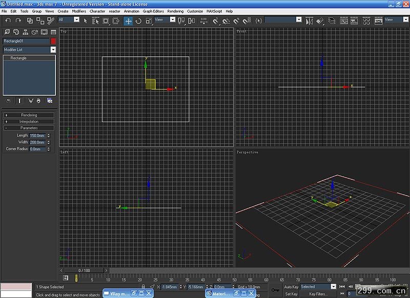Activate the Select and Scale tool
The width and height of the screenshot is (410, 298).
[x=149, y=21]
